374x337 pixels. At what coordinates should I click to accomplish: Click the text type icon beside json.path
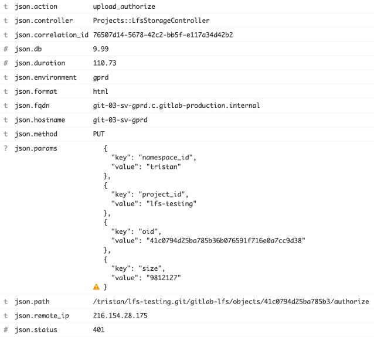(x=6, y=301)
